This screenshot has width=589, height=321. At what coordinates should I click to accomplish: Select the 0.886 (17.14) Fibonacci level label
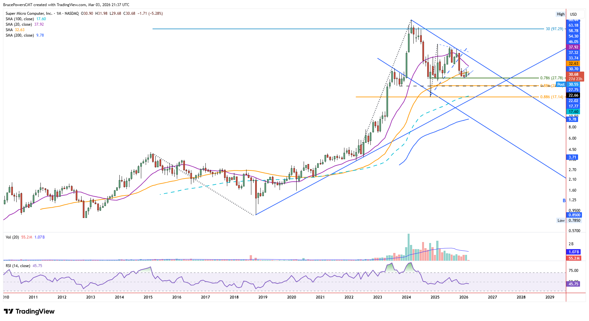coord(551,97)
